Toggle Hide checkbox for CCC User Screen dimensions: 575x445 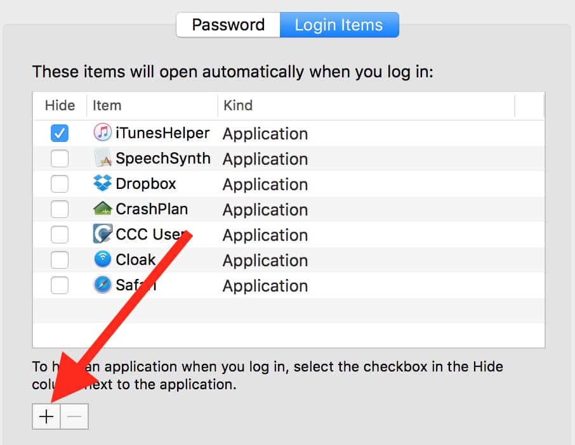click(x=60, y=235)
